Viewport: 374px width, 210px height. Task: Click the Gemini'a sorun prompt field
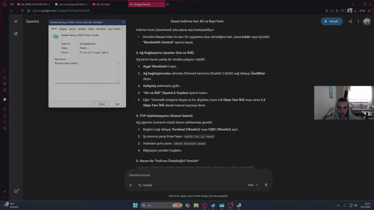pos(198,175)
